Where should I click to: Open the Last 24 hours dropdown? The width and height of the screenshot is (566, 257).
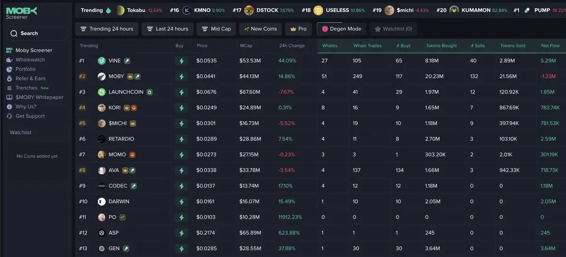pyautogui.click(x=167, y=29)
